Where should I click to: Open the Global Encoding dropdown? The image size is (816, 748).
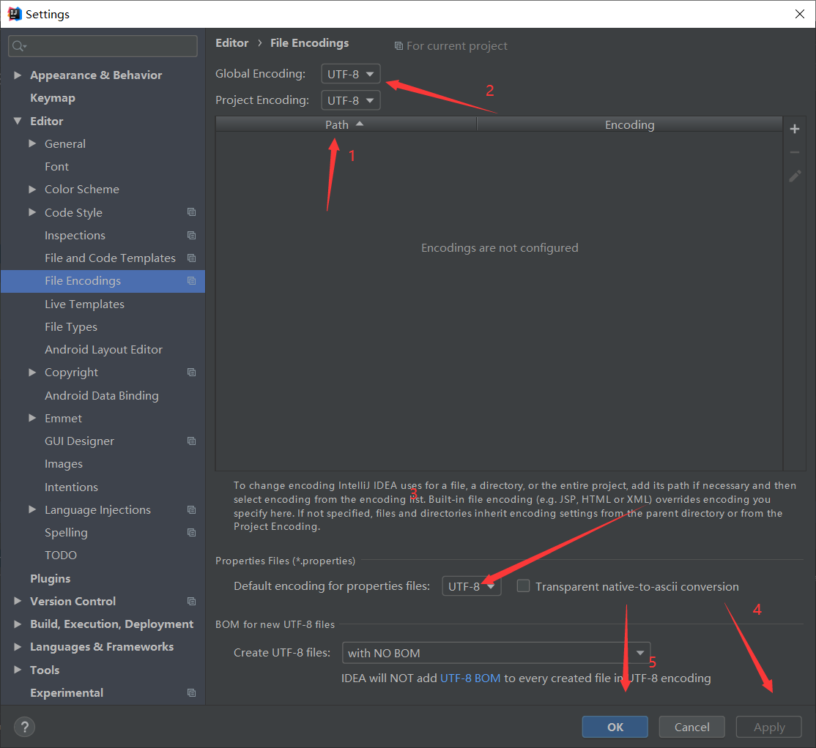(x=351, y=74)
